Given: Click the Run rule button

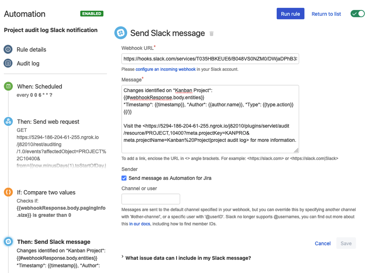Looking at the screenshot, I should point(290,13).
